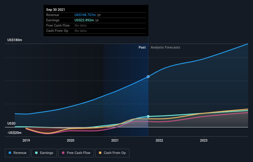Click the Earnings data point marker on the teal line
253x162 pixels.
click(x=148, y=116)
